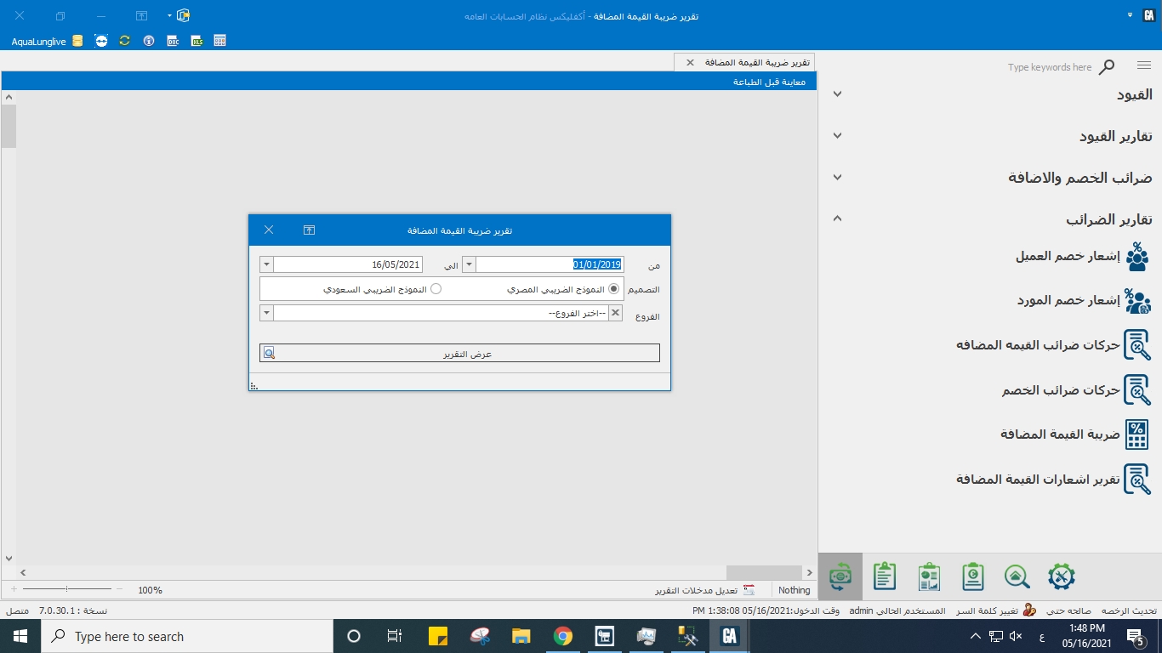Click the money exchange module icon
This screenshot has height=653, width=1162.
[x=840, y=576]
